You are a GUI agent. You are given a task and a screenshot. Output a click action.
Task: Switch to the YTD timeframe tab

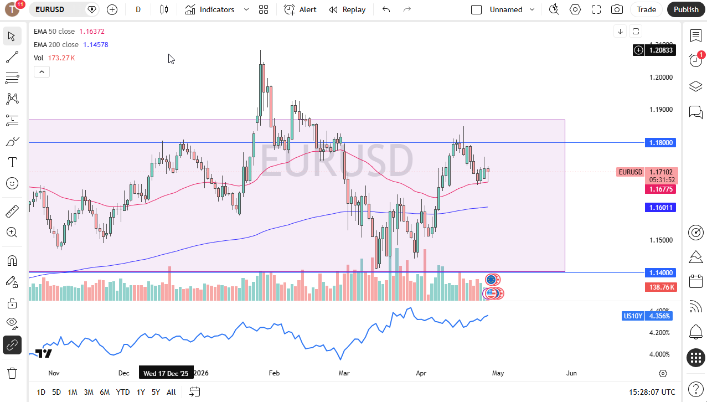click(x=123, y=392)
